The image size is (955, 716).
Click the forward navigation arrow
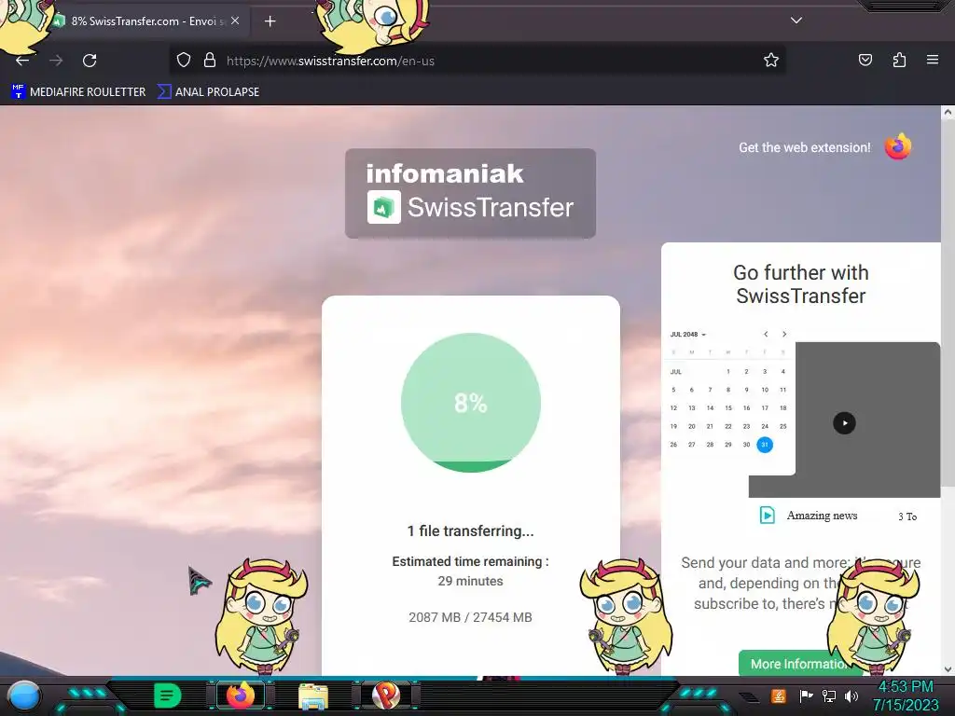click(x=56, y=61)
